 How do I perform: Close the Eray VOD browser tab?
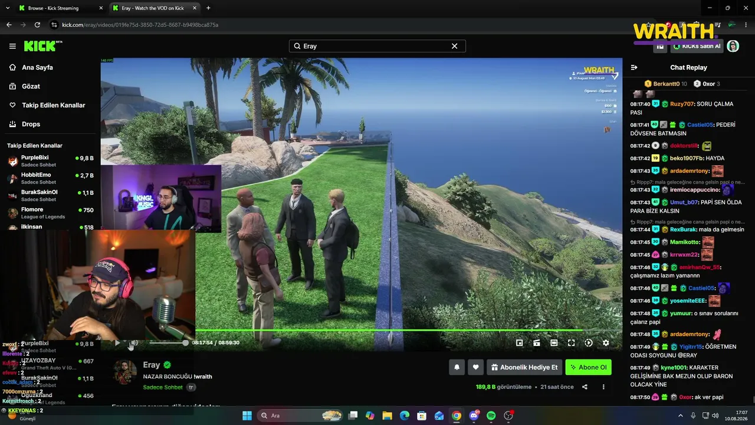[195, 8]
